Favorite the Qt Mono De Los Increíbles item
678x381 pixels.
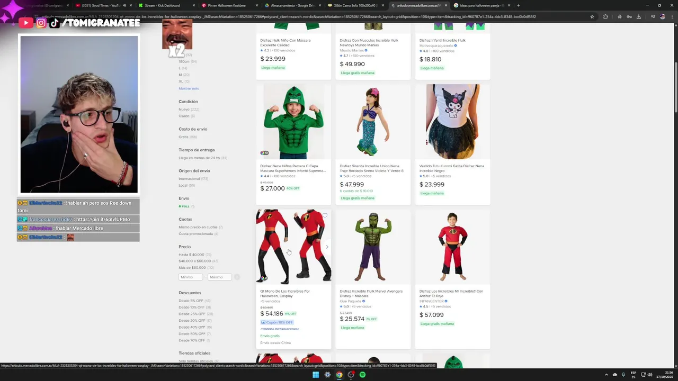(x=325, y=215)
